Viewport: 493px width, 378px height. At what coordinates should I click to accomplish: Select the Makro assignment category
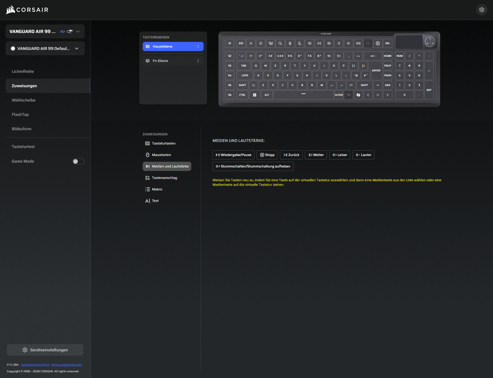[x=157, y=189]
